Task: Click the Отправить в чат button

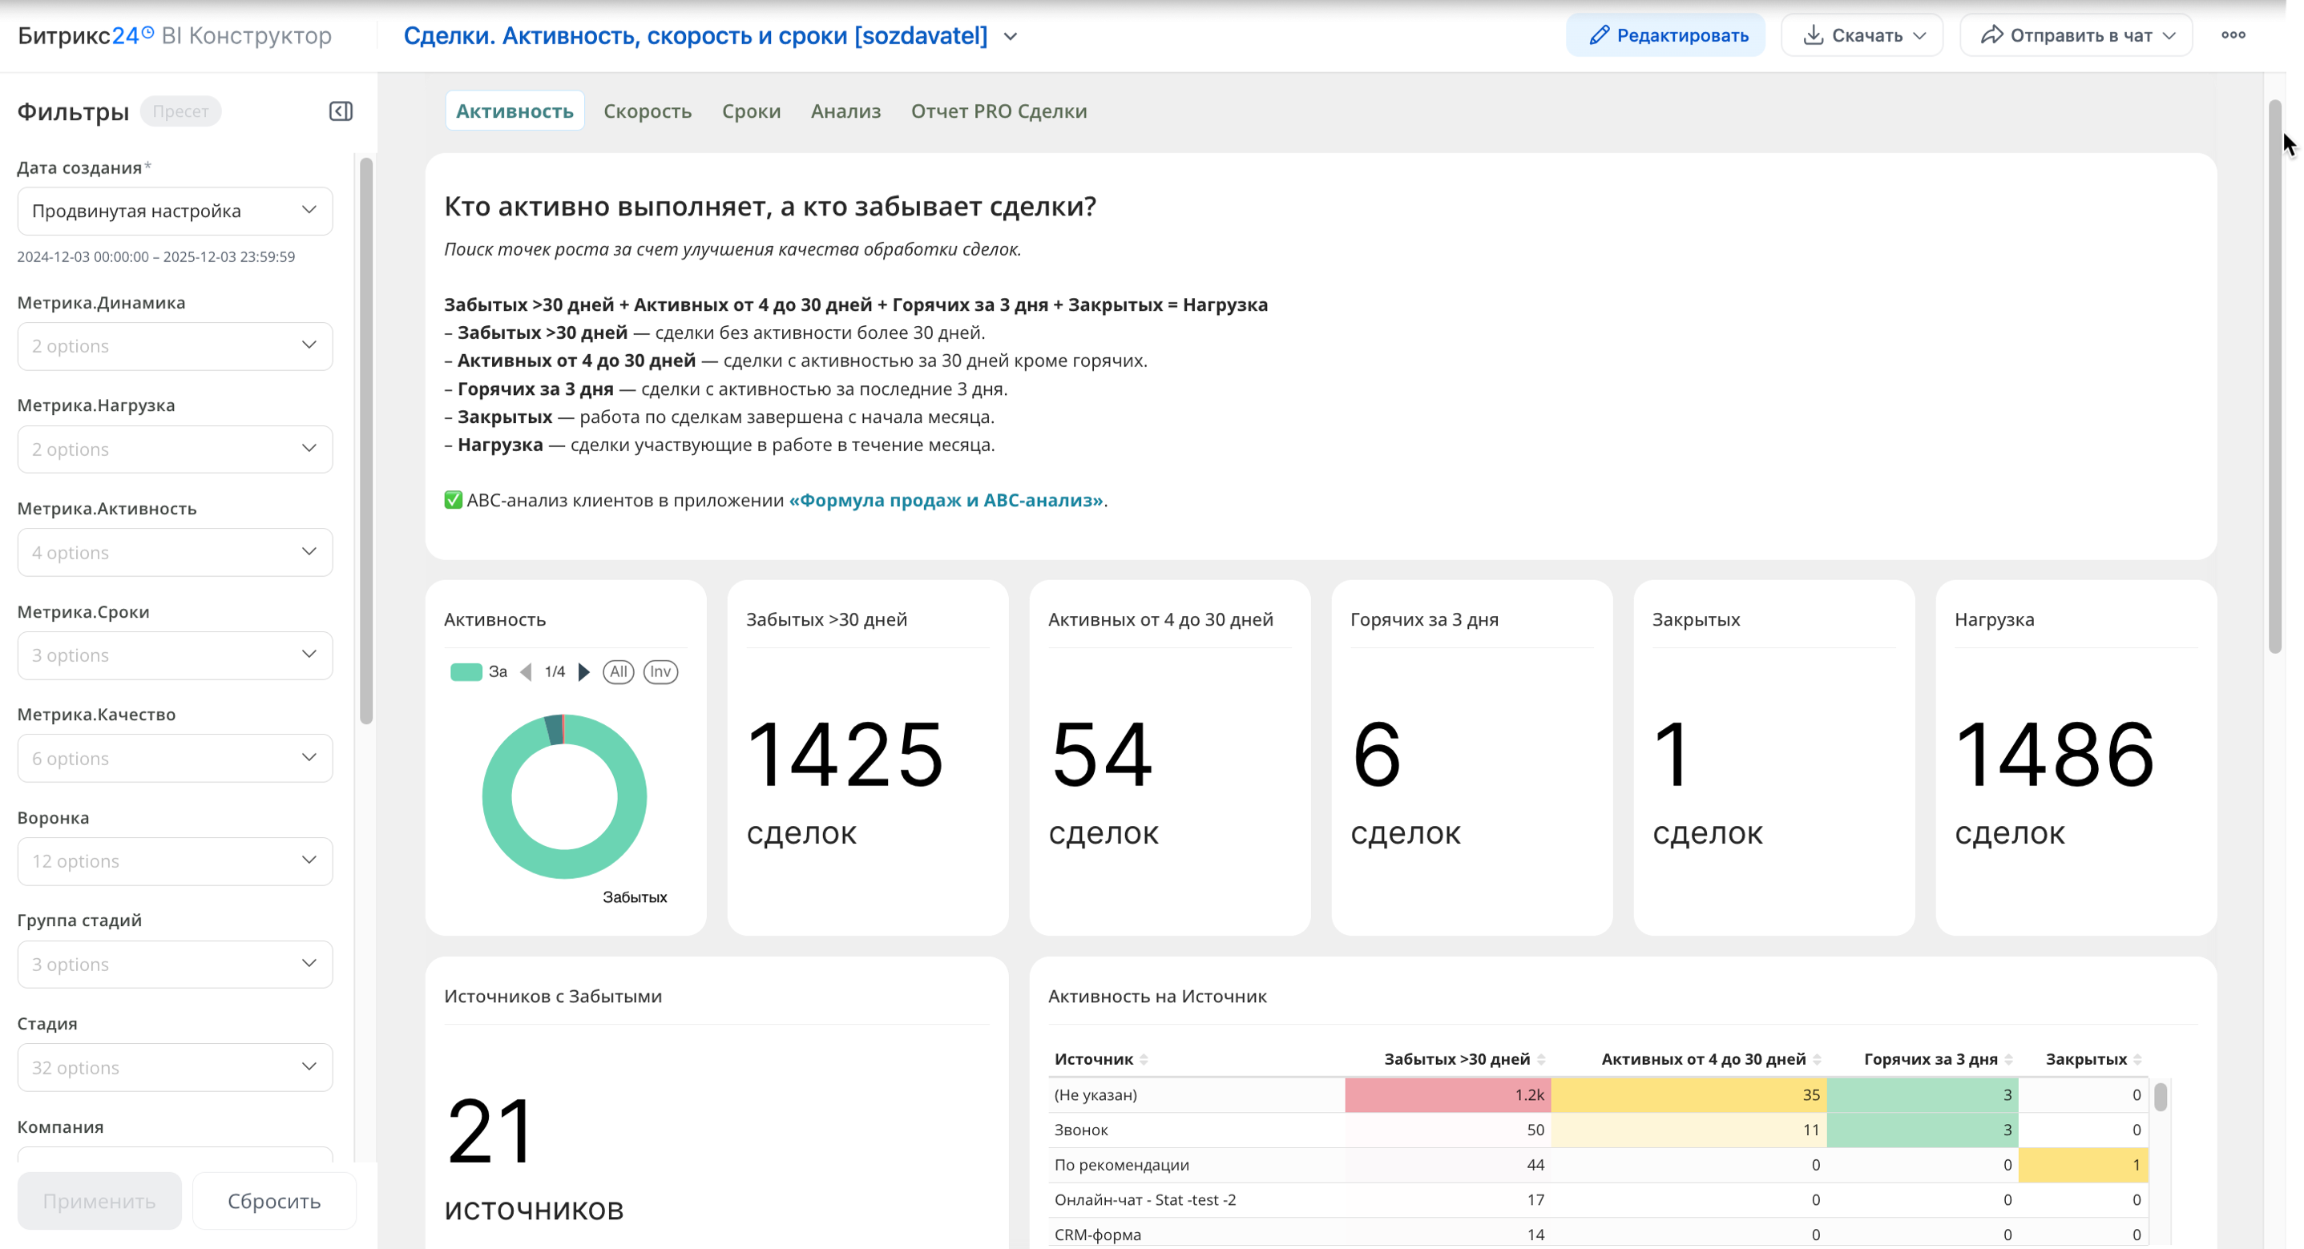Action: pos(2076,36)
